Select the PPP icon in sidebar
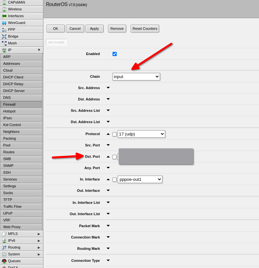 [4, 29]
